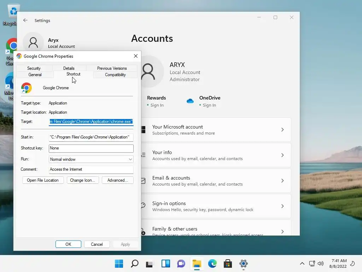Screen dimensions: 362x272
Task: Select the Shortcut tab
Action: point(74,74)
